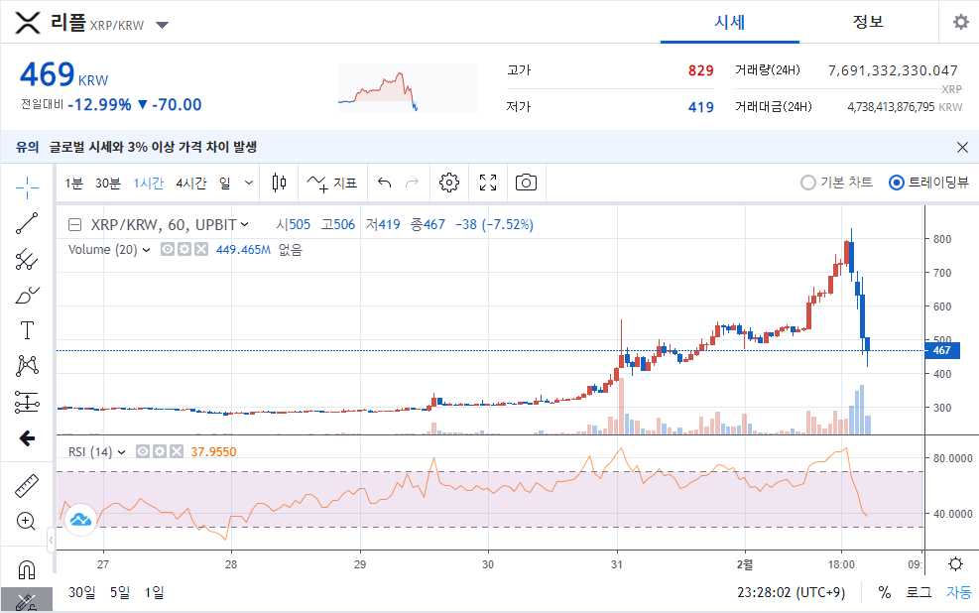The image size is (979, 613).
Task: Select the text annotation tool
Action: (x=27, y=330)
